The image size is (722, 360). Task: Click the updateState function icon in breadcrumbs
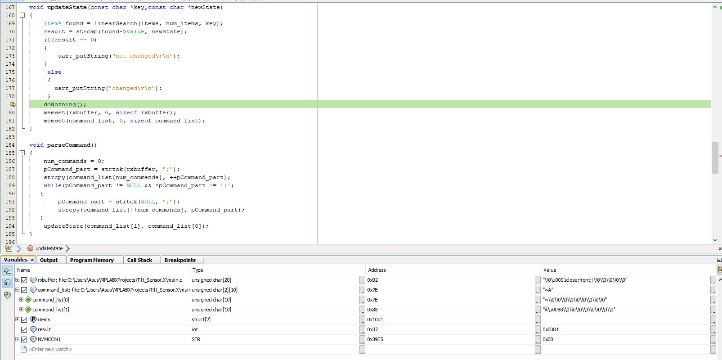30,248
